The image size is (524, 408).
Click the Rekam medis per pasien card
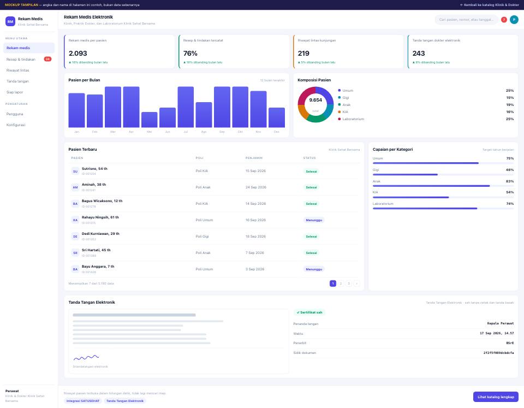click(120, 51)
